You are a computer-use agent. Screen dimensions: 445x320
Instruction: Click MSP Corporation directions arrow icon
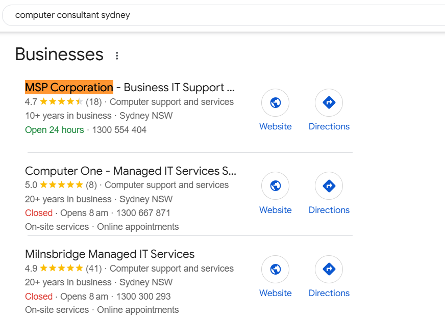tap(329, 103)
